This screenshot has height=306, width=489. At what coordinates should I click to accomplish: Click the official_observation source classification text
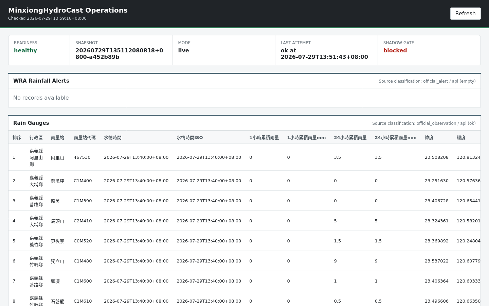click(424, 123)
